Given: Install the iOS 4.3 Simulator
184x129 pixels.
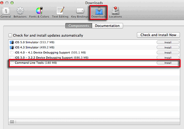Looking at the screenshot, I should pos(168,47).
